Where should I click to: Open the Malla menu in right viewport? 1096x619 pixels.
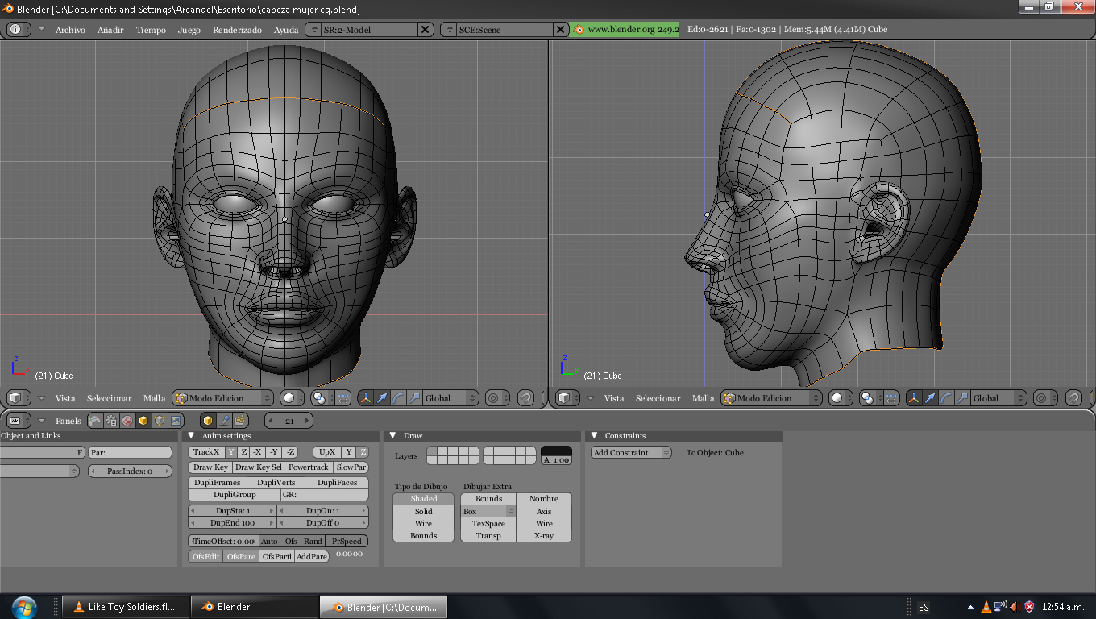tap(703, 398)
